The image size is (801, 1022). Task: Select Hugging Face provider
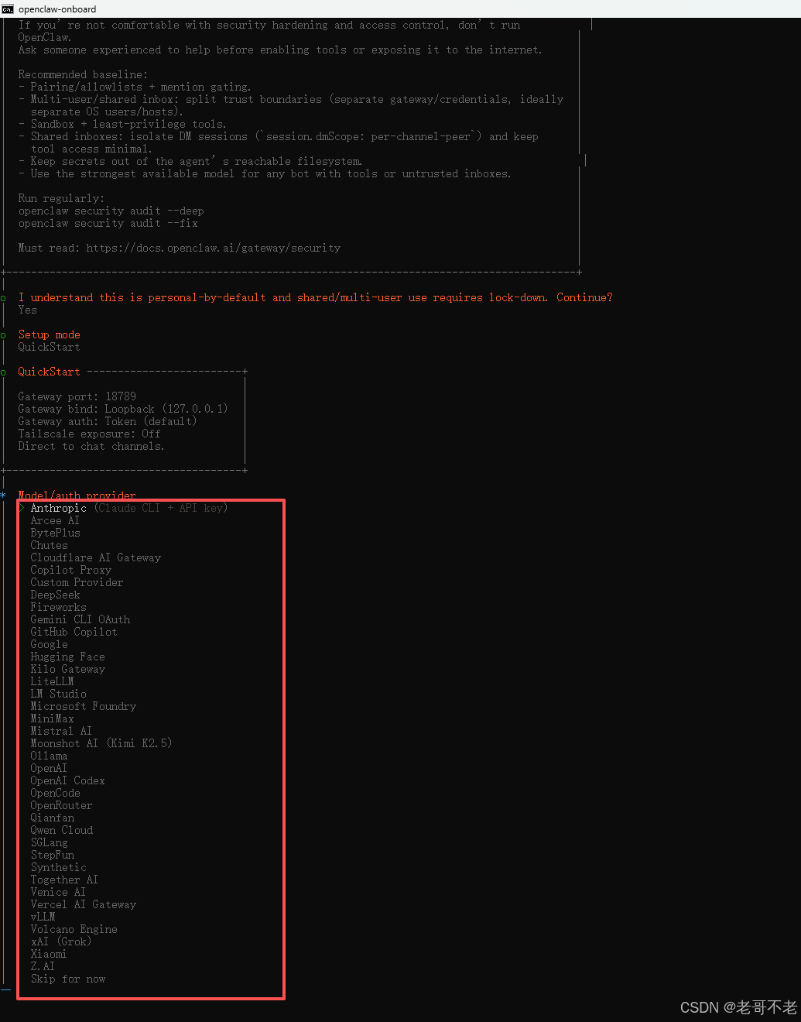pos(67,657)
